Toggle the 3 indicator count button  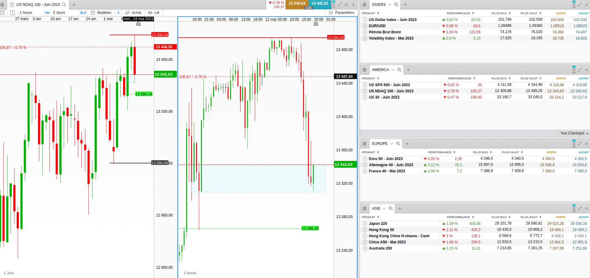coord(118,13)
